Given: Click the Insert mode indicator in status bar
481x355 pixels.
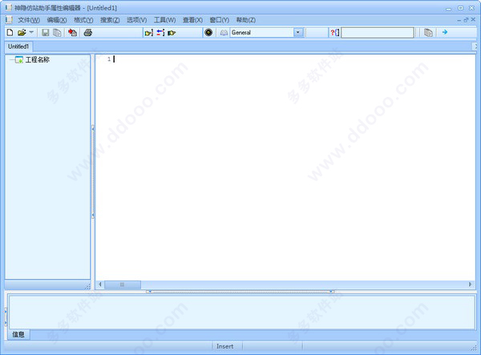Looking at the screenshot, I should (224, 346).
